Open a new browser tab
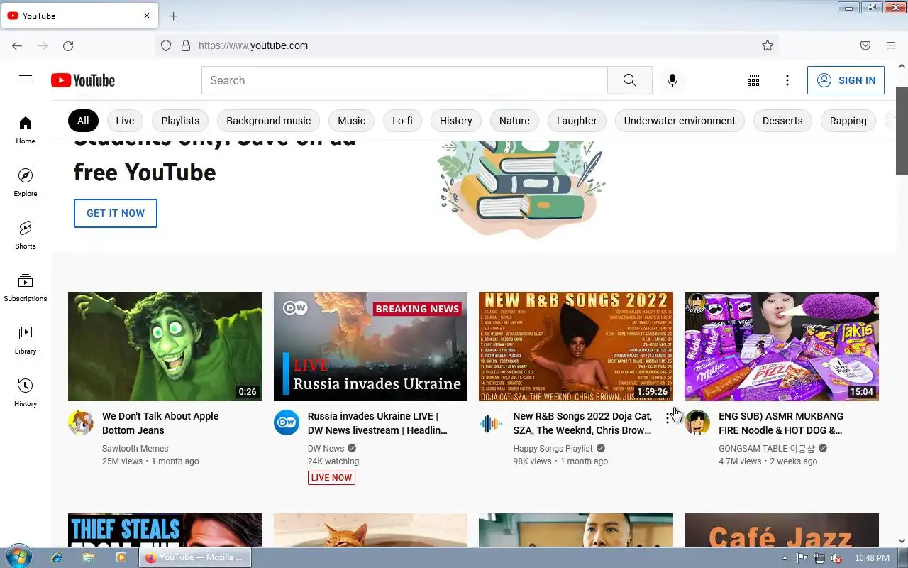 [x=174, y=16]
